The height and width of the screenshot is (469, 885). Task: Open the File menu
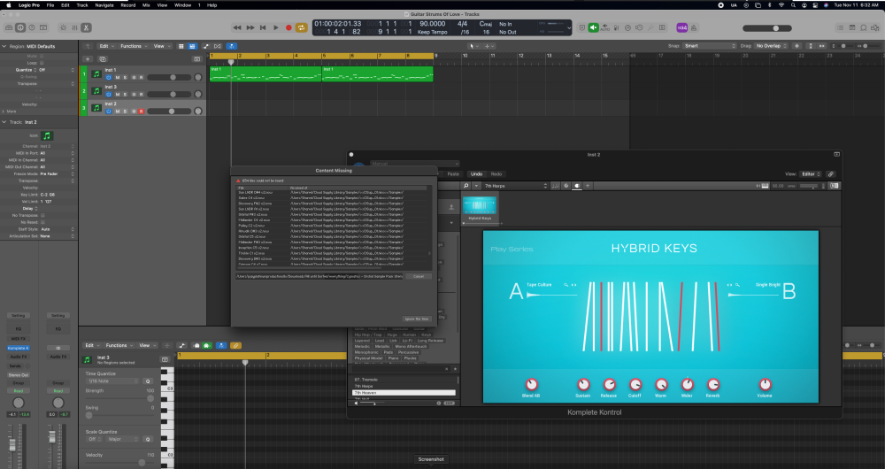(x=50, y=5)
